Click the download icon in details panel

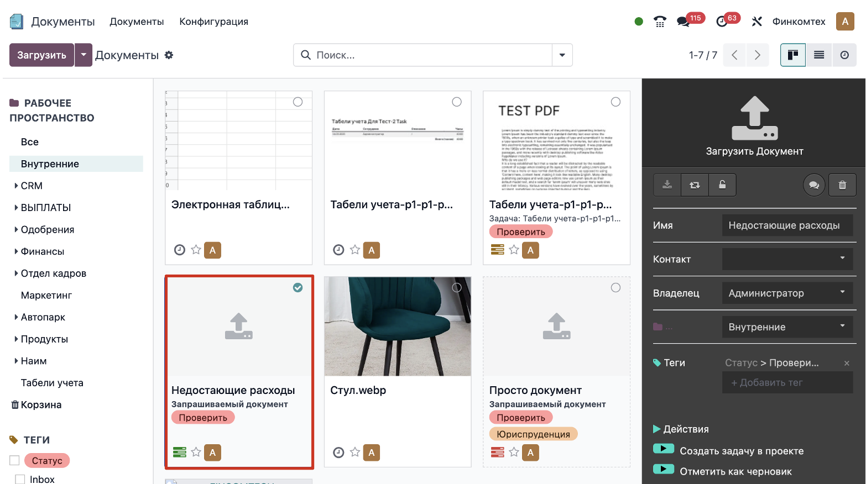(x=667, y=185)
